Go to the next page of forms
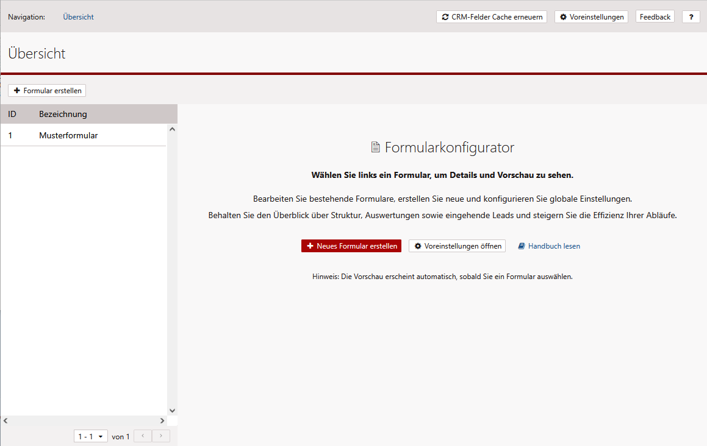This screenshot has height=446, width=707. tap(161, 436)
